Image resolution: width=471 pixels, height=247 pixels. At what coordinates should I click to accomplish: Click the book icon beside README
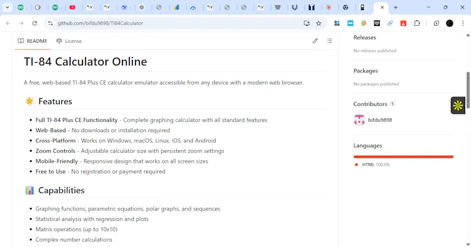[x=21, y=41]
